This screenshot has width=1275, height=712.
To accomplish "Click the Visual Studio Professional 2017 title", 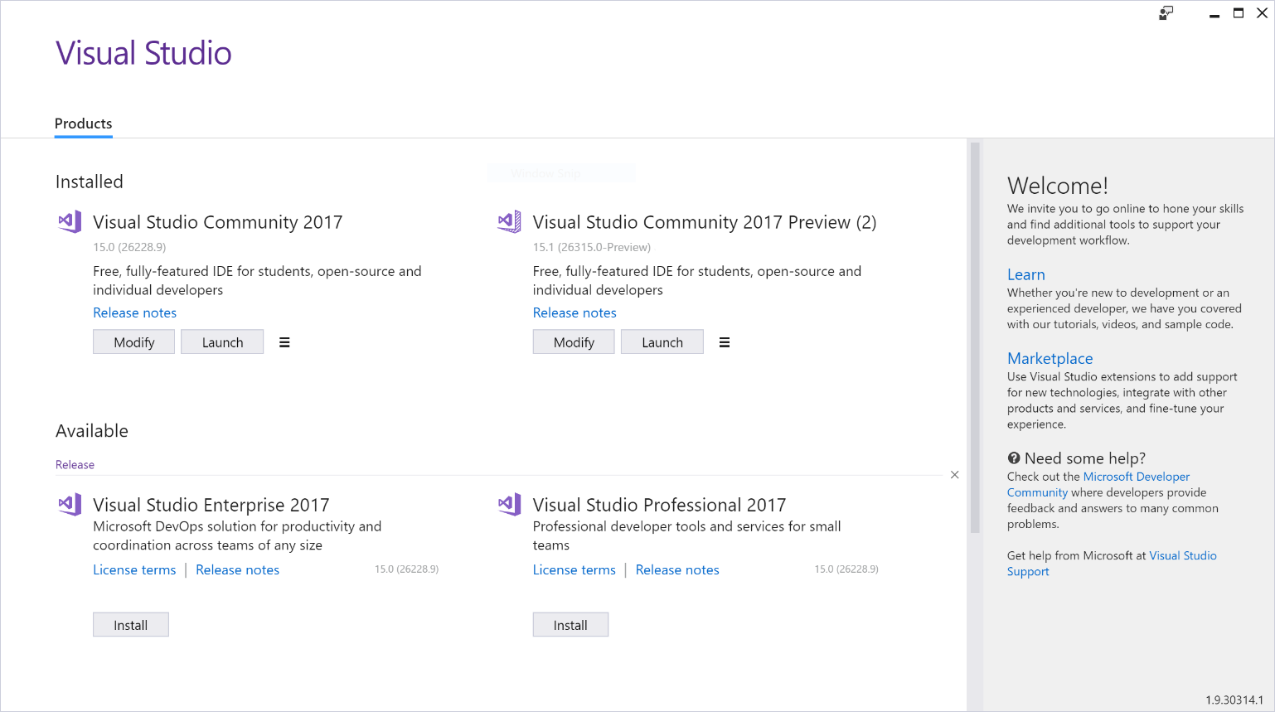I will tap(659, 505).
